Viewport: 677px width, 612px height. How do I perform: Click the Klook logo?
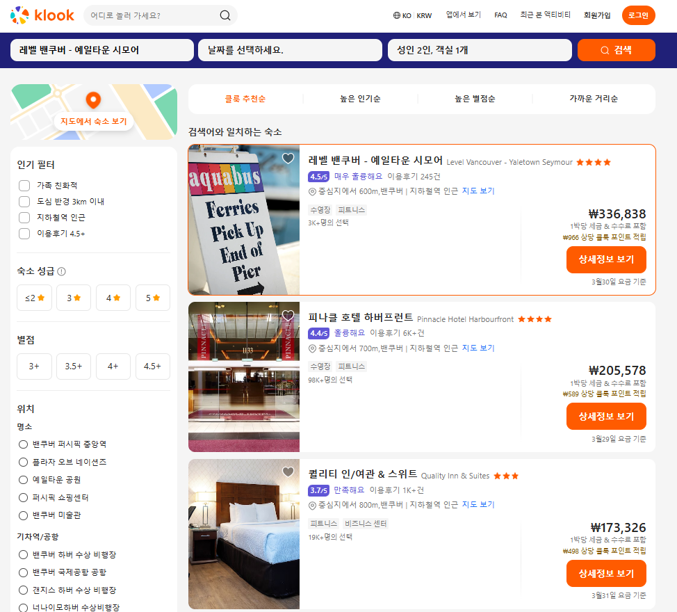[42, 15]
